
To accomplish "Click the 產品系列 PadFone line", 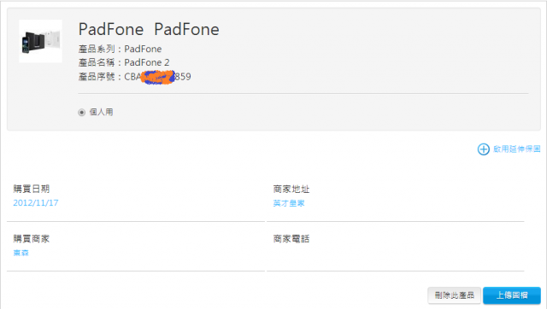I will coord(120,49).
